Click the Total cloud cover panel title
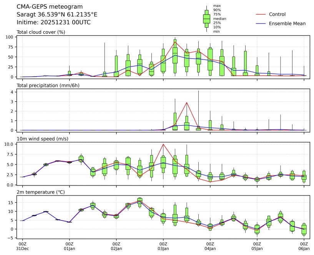 coord(41,32)
